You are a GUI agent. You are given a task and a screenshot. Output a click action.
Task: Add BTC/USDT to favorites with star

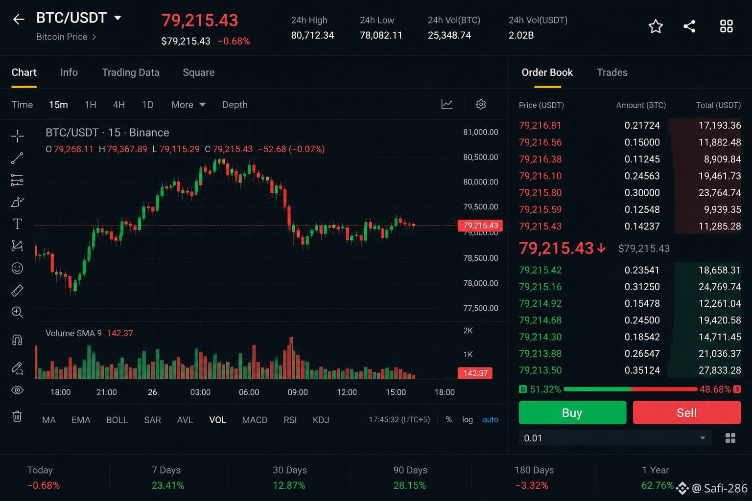[x=656, y=26]
